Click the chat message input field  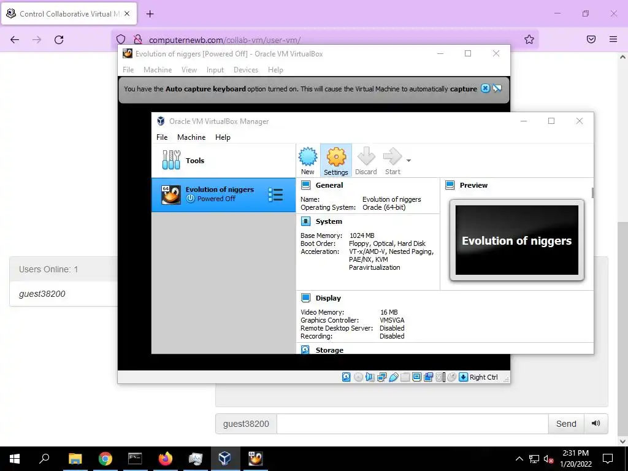click(412, 424)
